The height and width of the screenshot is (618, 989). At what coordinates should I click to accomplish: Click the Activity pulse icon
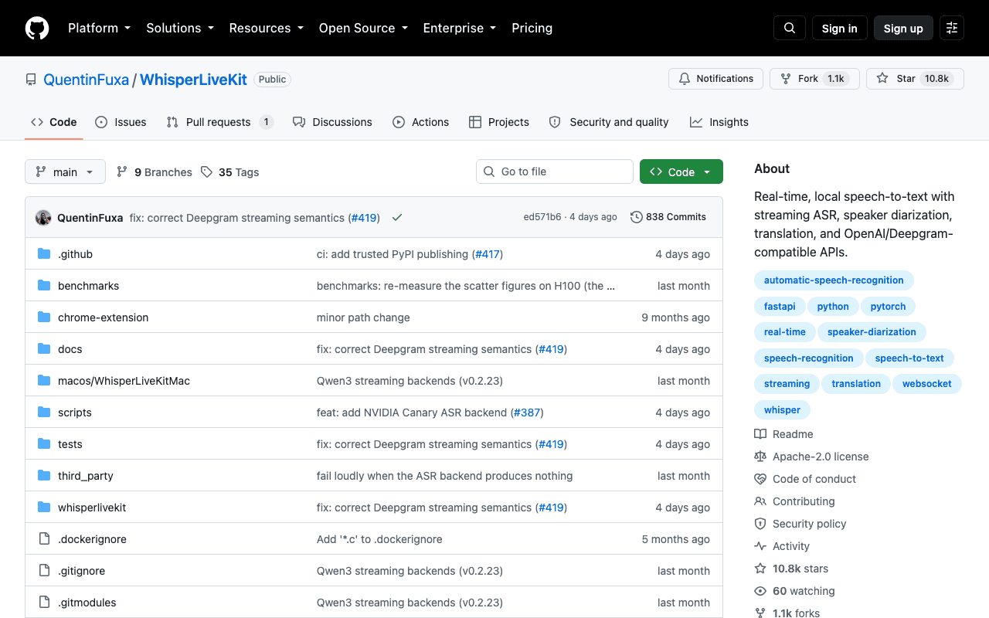tap(760, 546)
